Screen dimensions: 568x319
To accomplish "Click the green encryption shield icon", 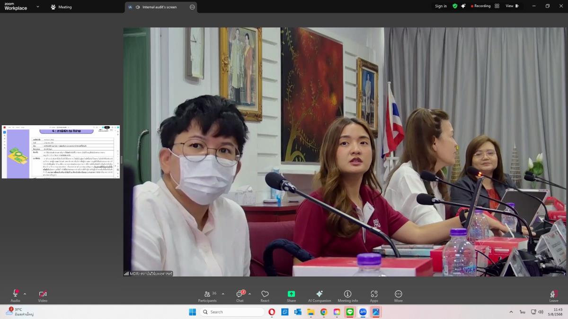I will [455, 6].
